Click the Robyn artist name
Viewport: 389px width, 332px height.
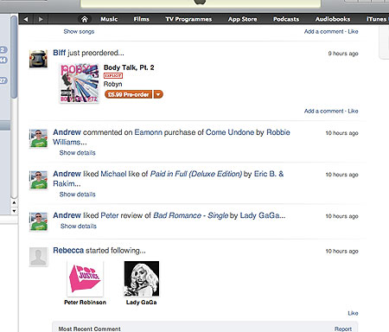(x=112, y=84)
